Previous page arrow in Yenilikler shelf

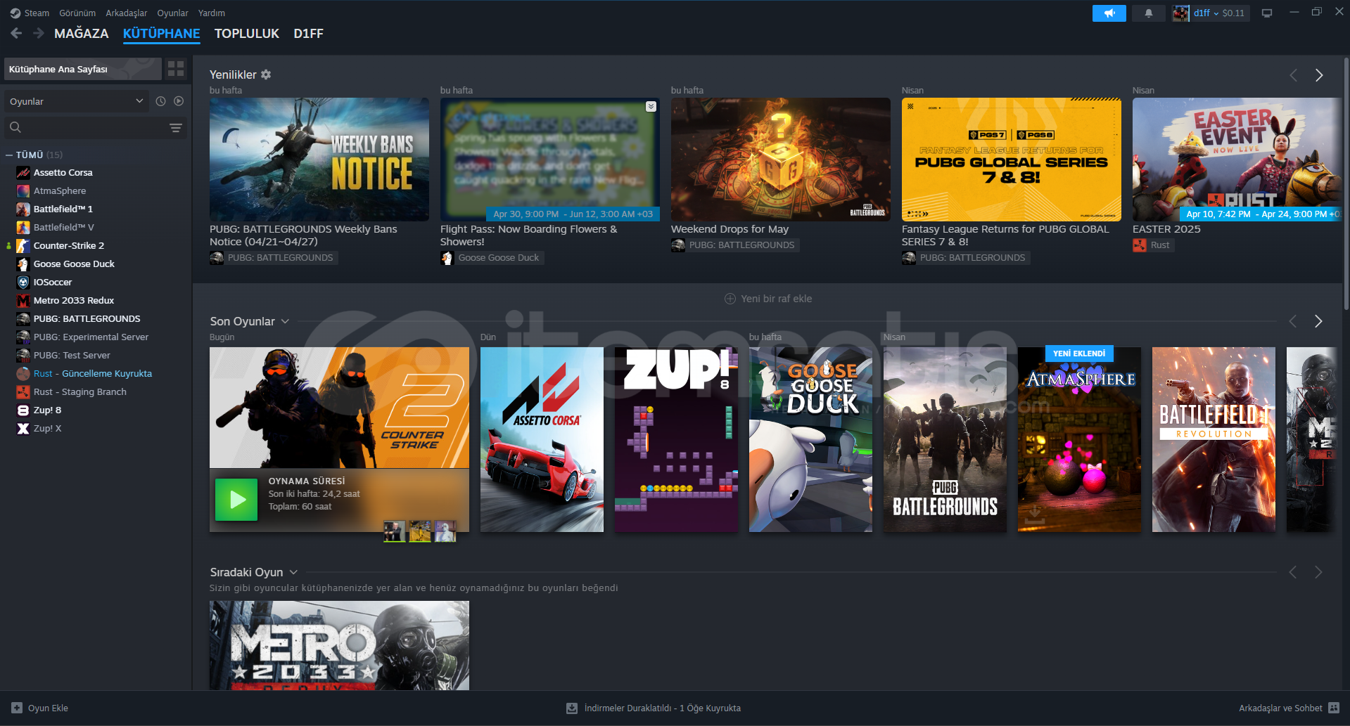(x=1293, y=75)
